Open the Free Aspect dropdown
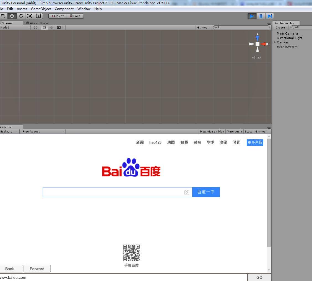 43,132
